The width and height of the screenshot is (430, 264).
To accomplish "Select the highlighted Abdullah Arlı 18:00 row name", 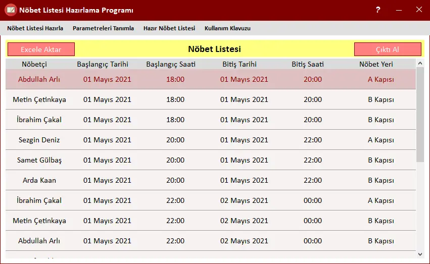I will 39,79.
